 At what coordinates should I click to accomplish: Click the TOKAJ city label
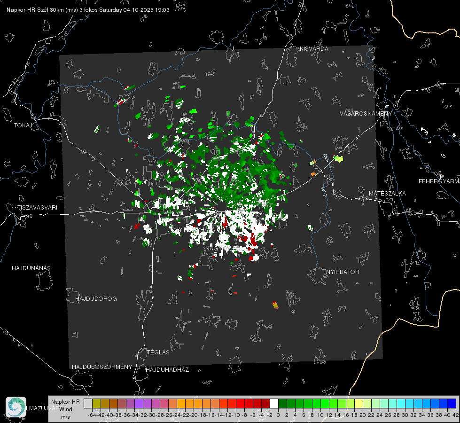click(x=23, y=125)
